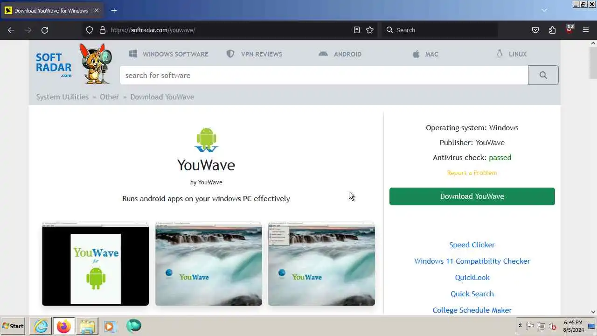Open the Other breadcrumb link

pos(109,97)
